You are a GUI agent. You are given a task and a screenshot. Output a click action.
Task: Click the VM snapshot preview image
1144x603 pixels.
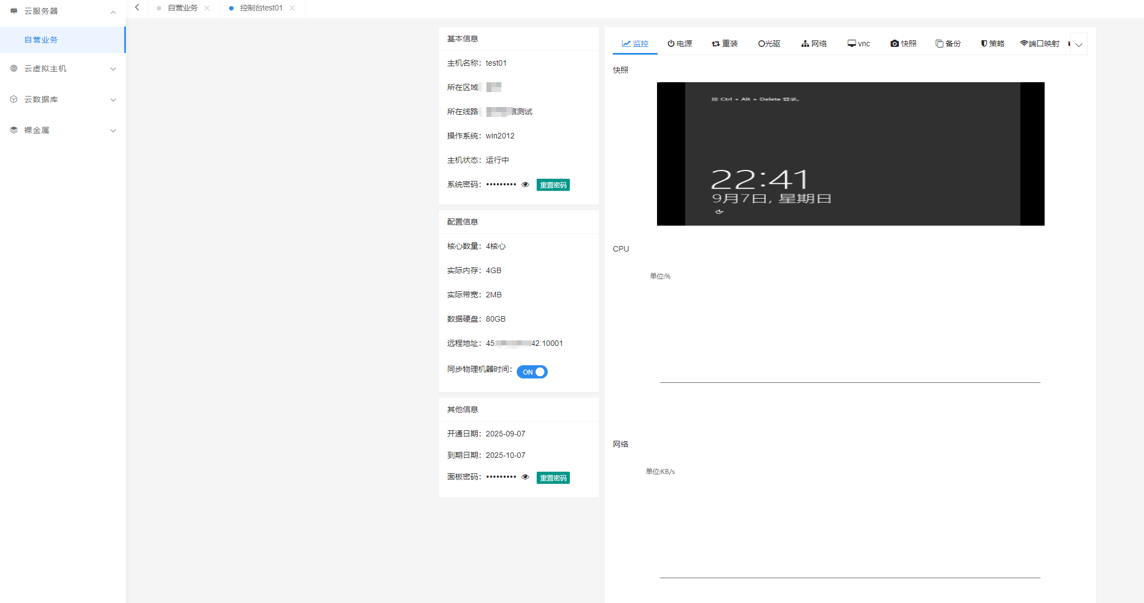point(850,154)
